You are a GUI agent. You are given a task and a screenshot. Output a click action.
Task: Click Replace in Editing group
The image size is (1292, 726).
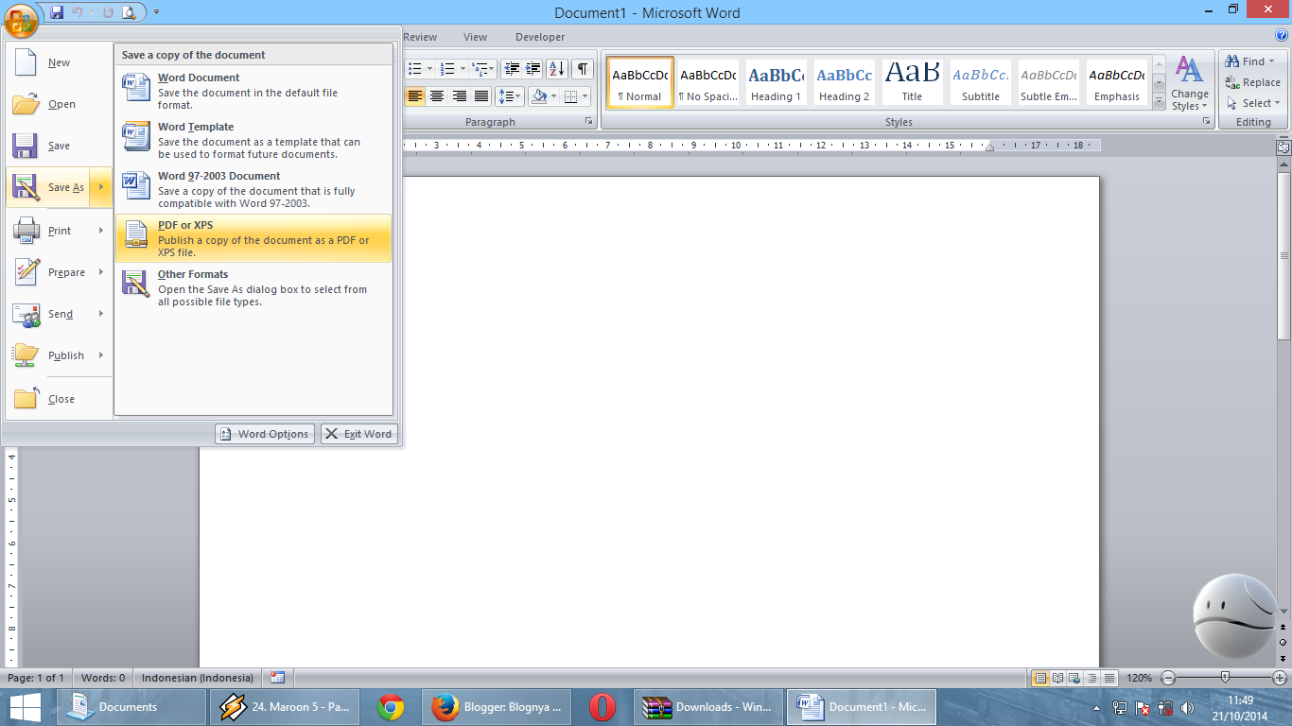coord(1253,82)
